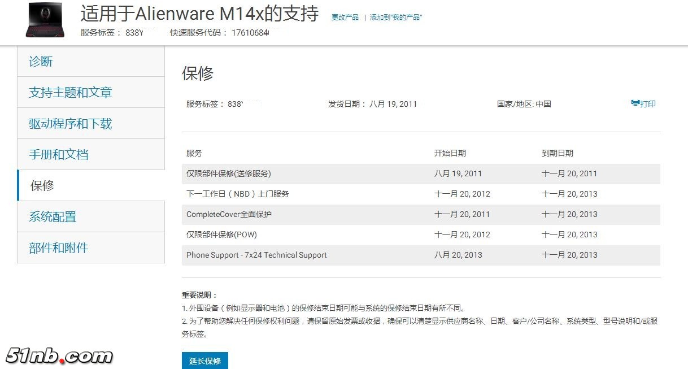Click the 到期日期 column header
This screenshot has width=688, height=369.
pos(558,153)
